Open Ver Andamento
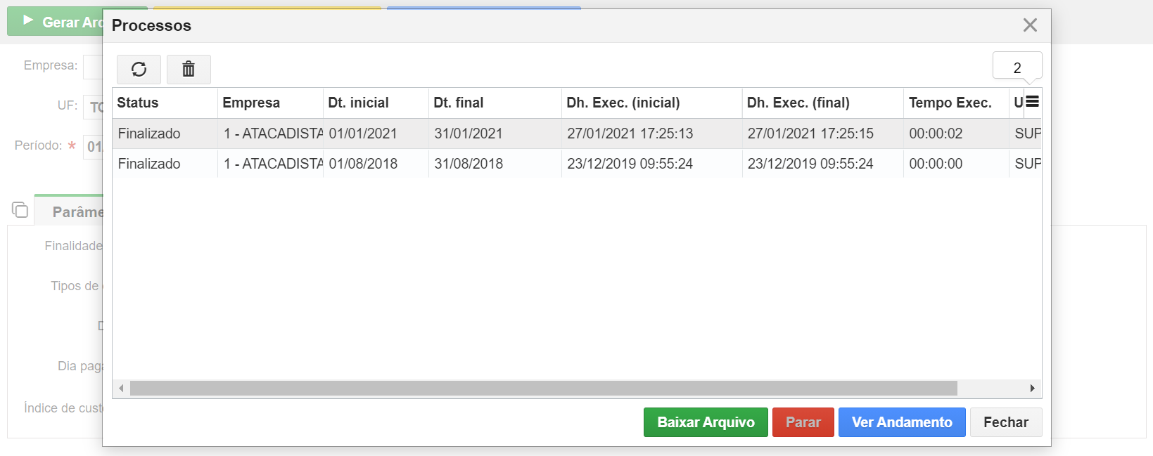This screenshot has width=1153, height=456. click(901, 422)
